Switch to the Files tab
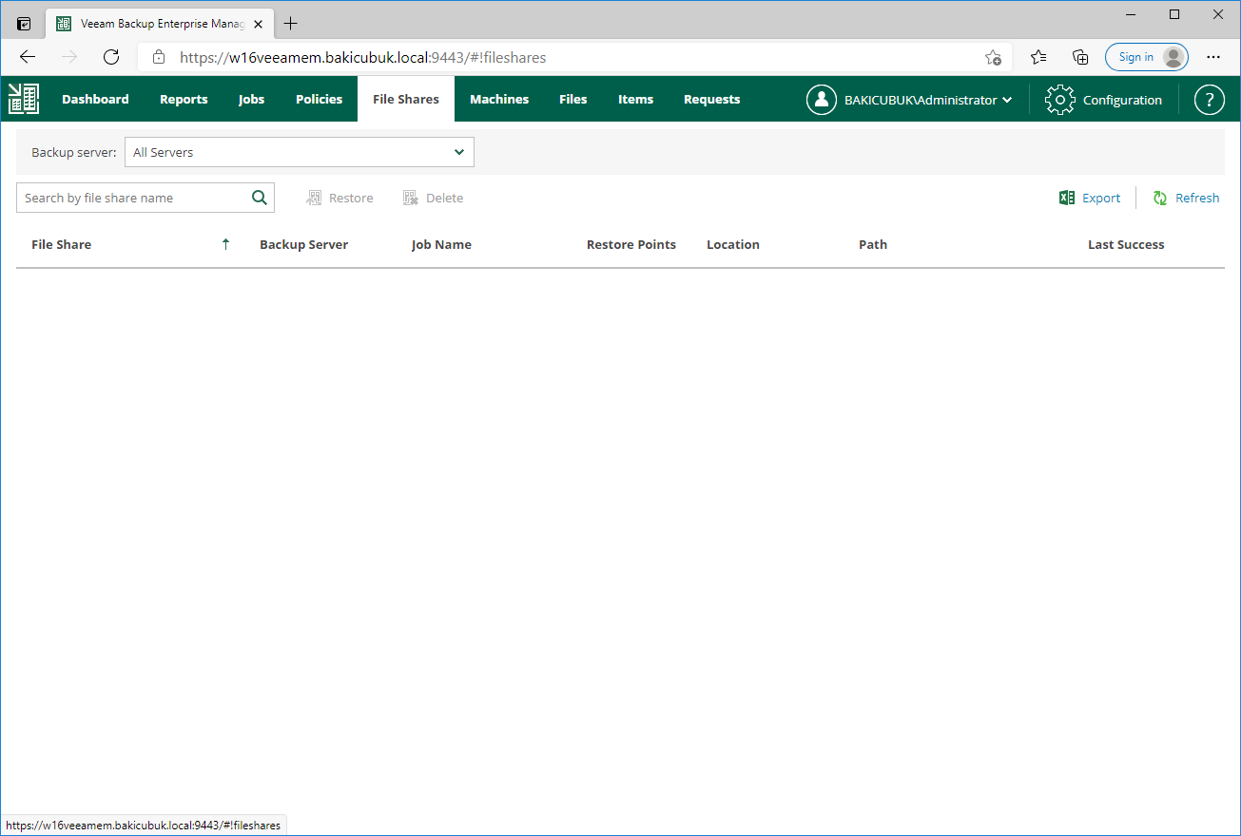1241x836 pixels. pyautogui.click(x=573, y=99)
